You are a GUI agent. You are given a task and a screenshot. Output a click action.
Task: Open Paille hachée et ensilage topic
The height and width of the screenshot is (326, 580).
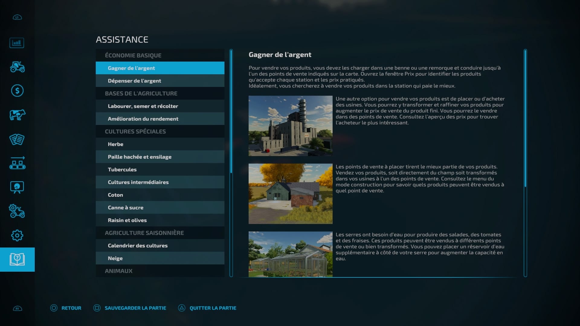160,157
